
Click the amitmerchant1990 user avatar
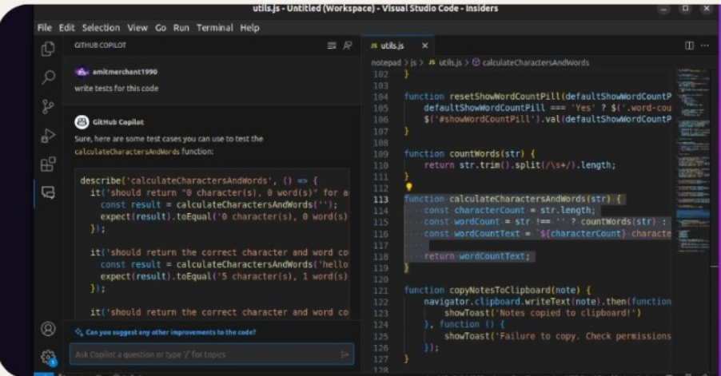tap(82, 72)
